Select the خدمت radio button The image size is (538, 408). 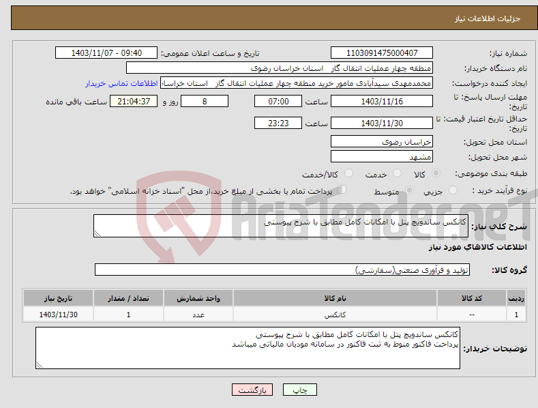click(397, 173)
